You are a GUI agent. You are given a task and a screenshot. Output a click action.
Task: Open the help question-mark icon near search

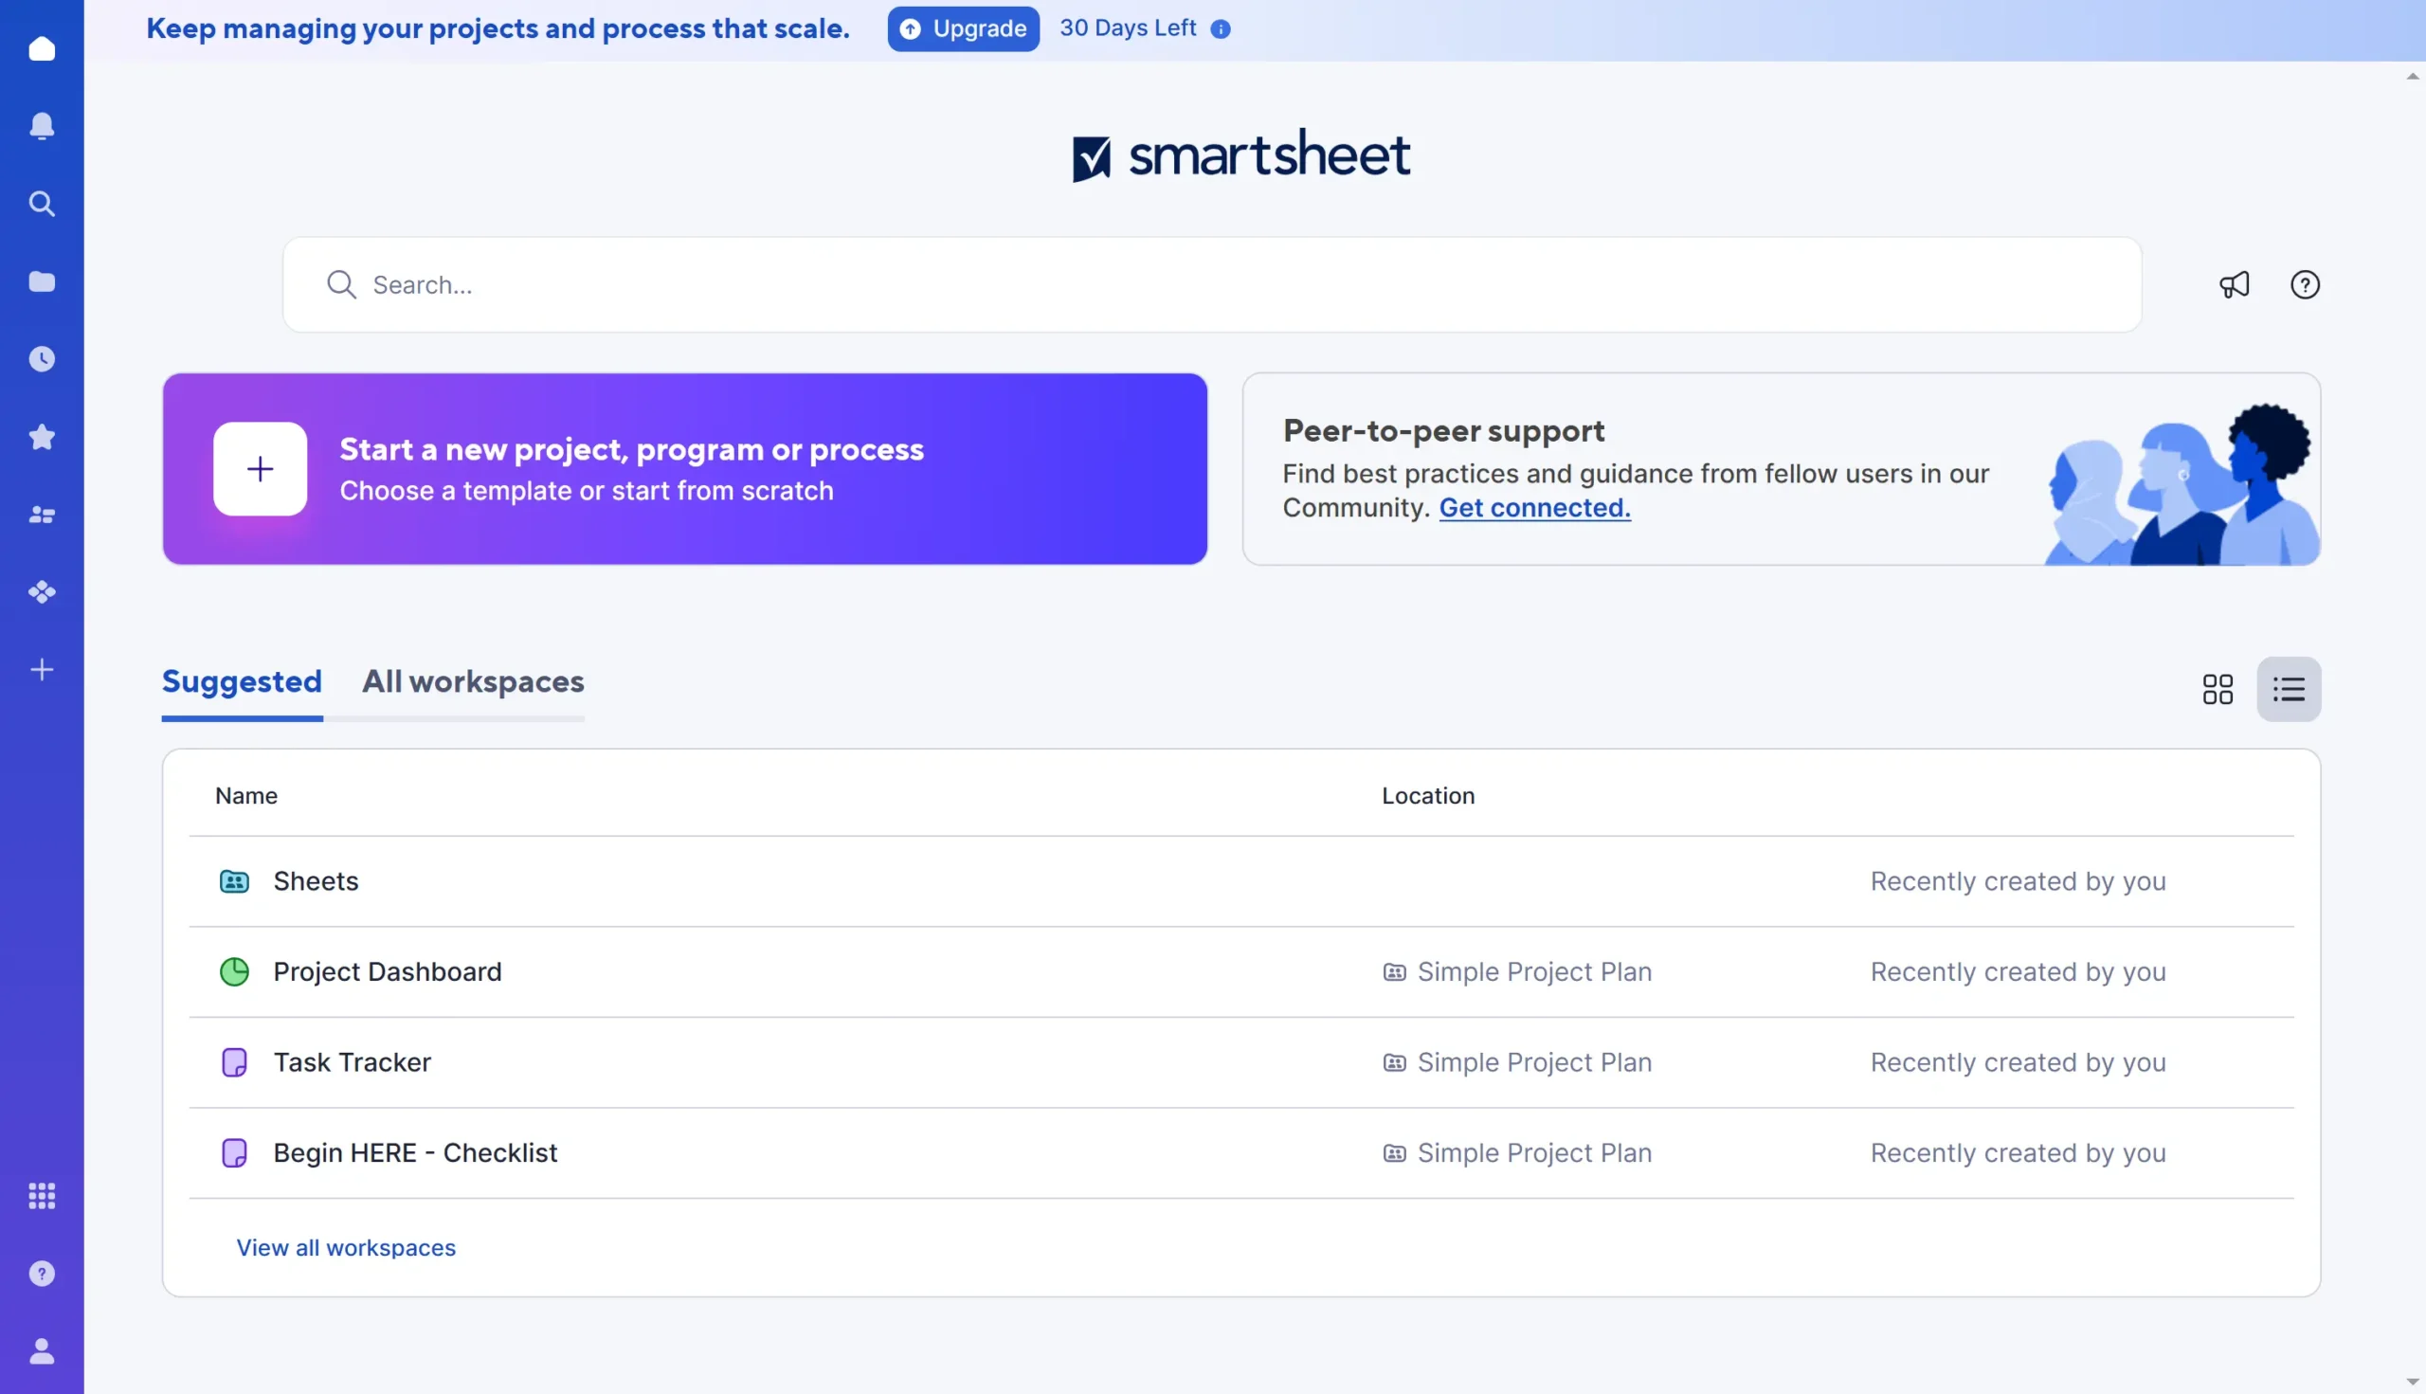pyautogui.click(x=2306, y=284)
